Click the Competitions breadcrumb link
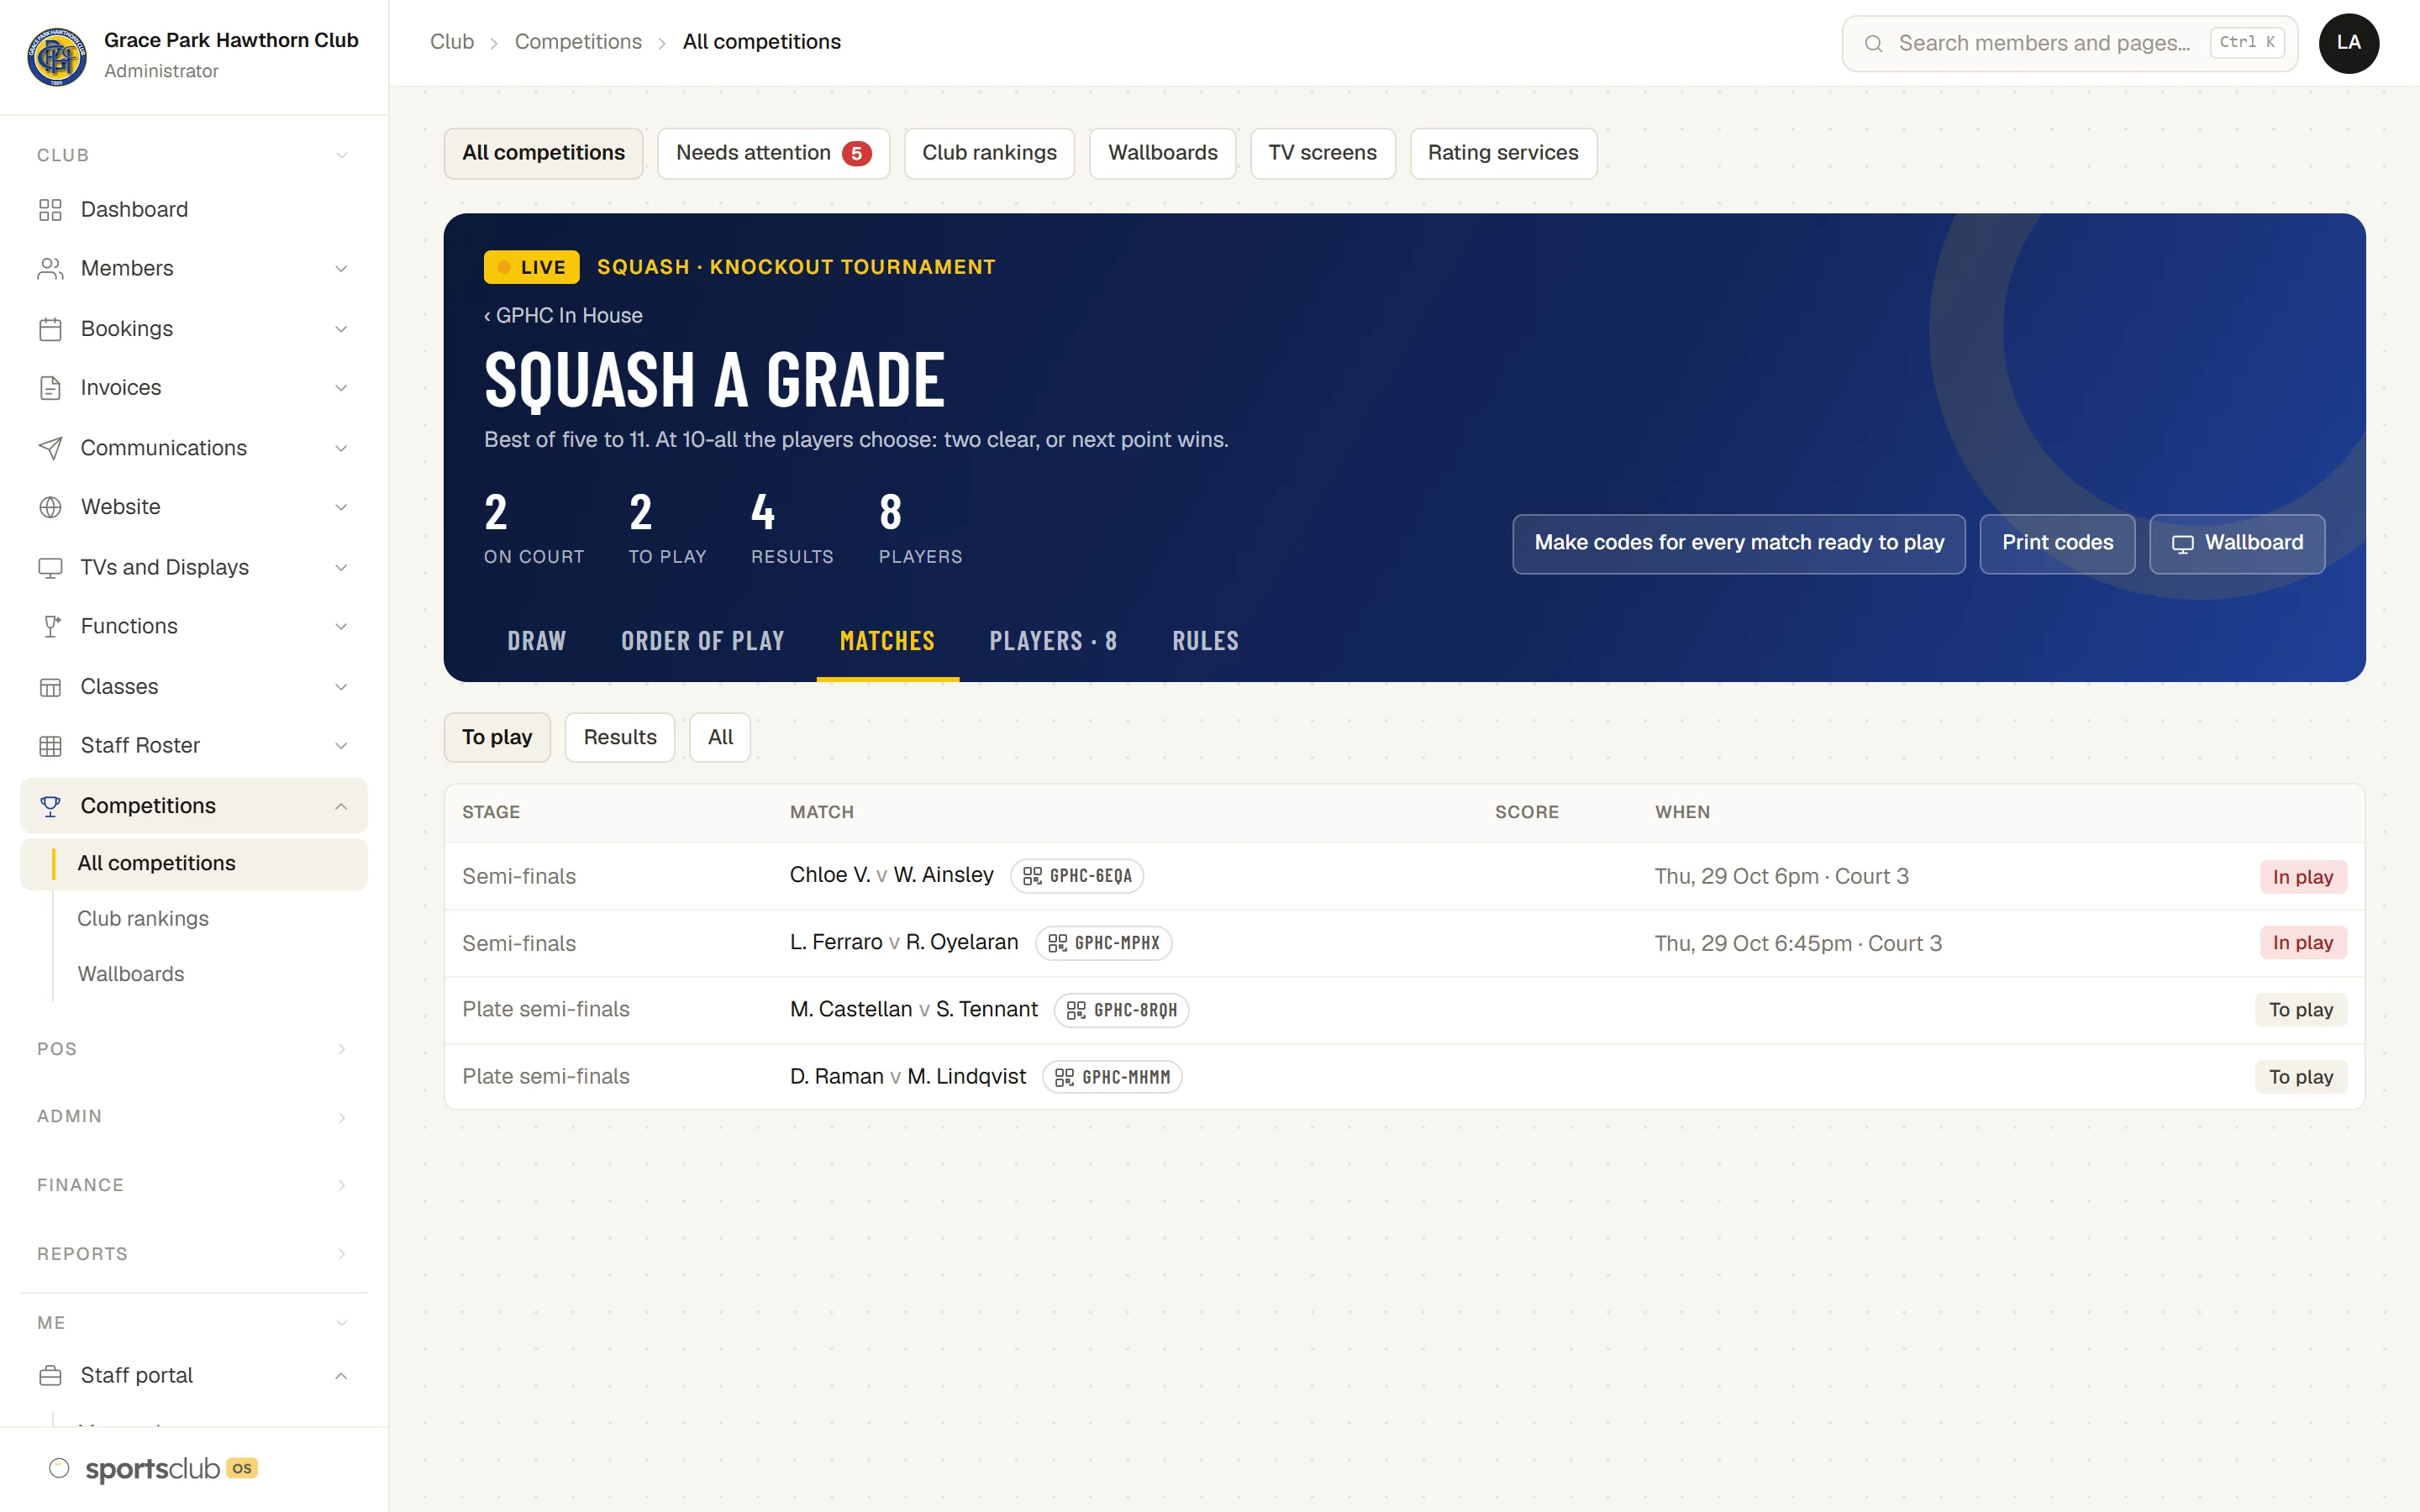Viewport: 2420px width, 1512px height. 578,42
